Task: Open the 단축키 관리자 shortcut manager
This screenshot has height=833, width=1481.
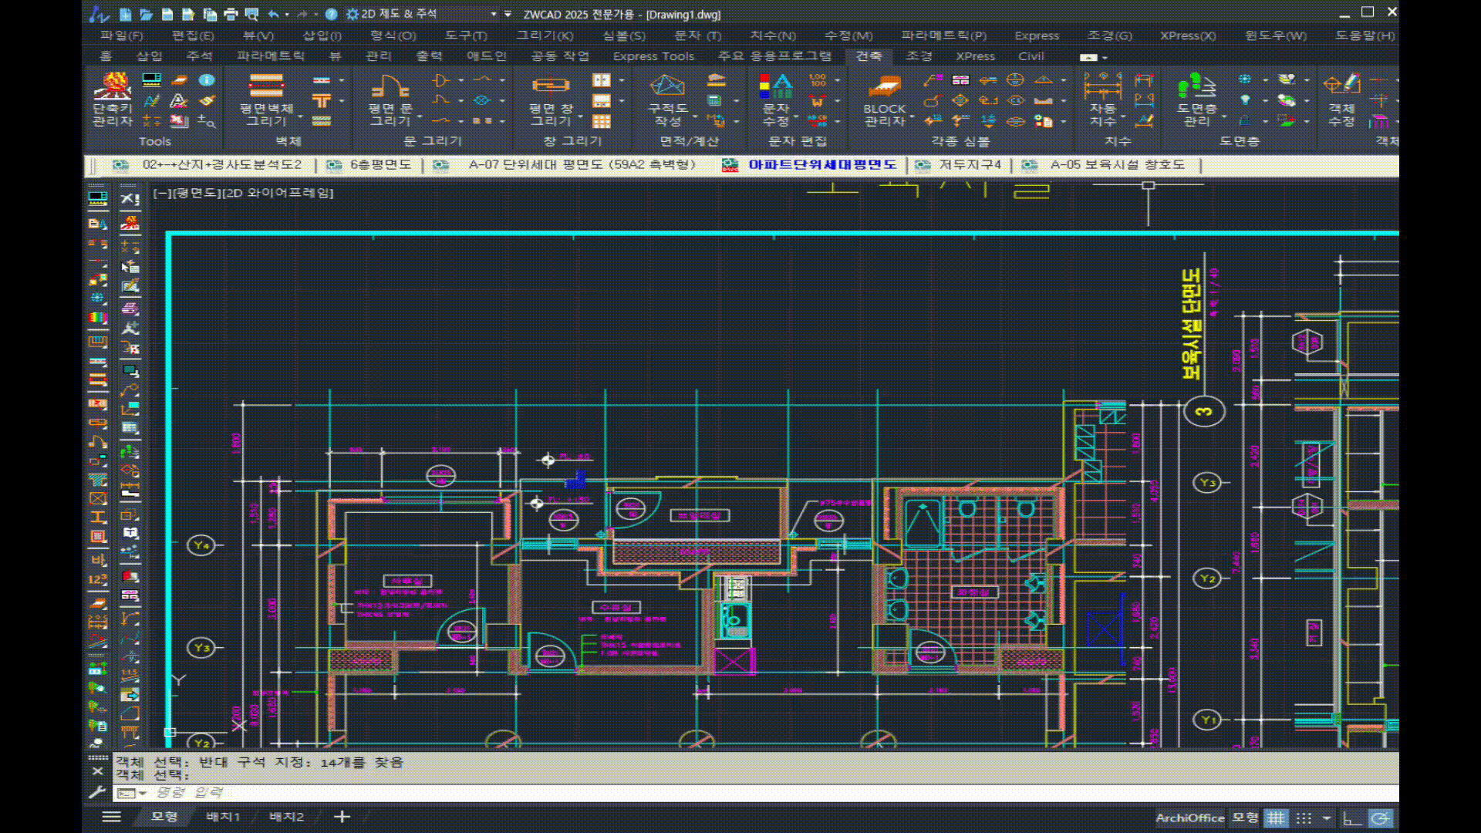Action: [x=113, y=100]
